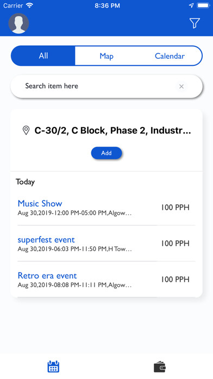Open the Music Show event
The height and width of the screenshot is (379, 213).
(106, 207)
